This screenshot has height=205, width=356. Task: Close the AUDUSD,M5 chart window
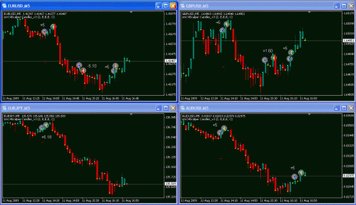(351, 108)
